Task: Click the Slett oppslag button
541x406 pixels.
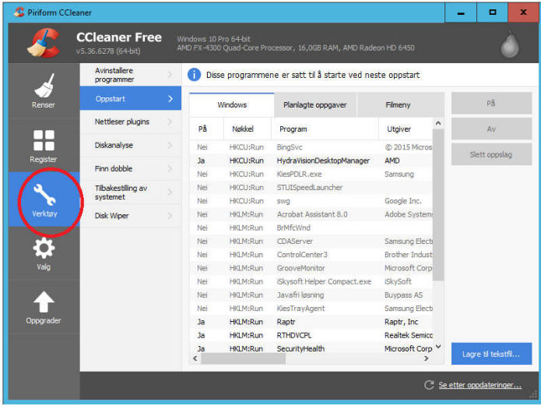Action: 491,154
